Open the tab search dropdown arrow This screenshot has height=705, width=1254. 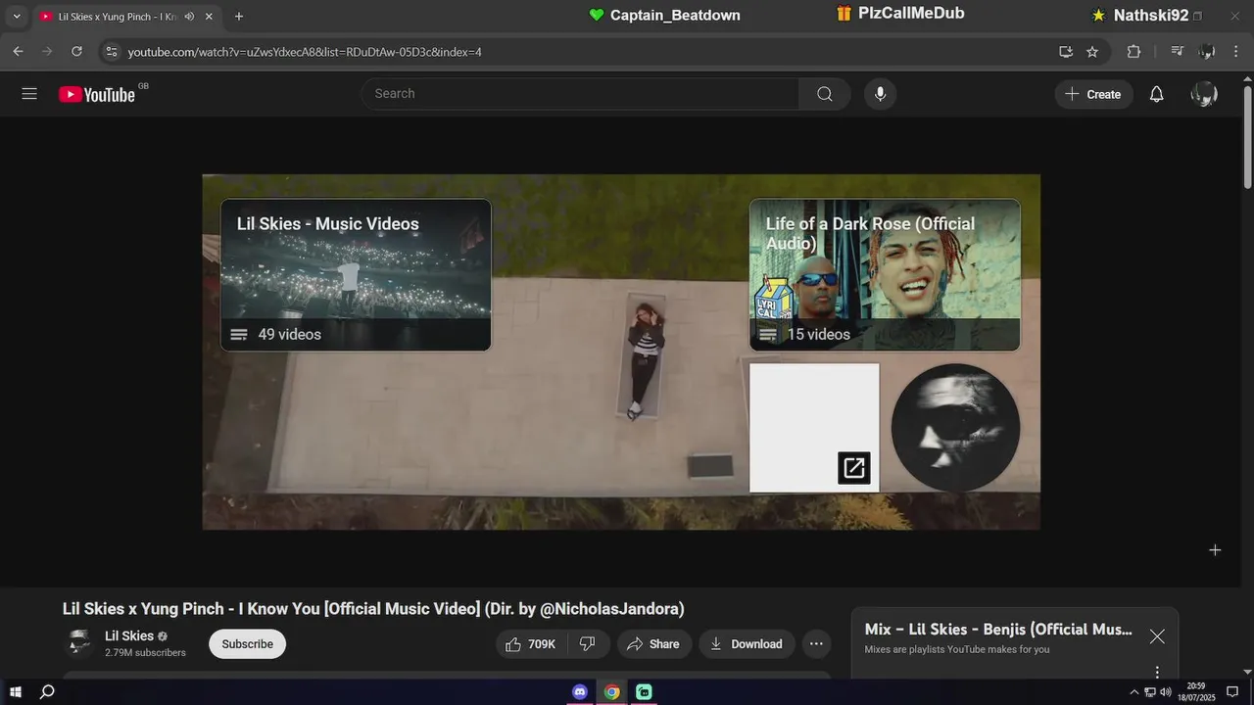17,17
